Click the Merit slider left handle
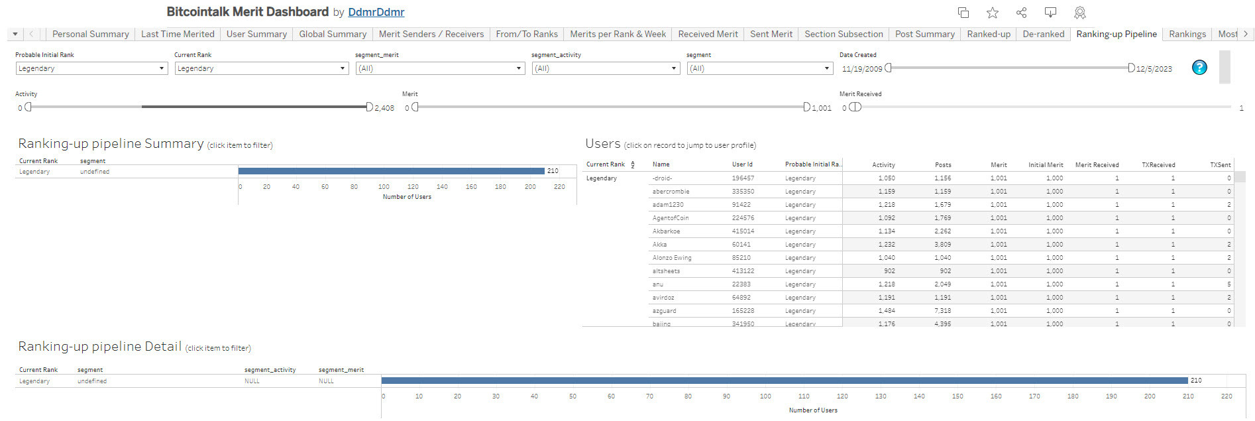The image size is (1255, 421). [x=415, y=107]
